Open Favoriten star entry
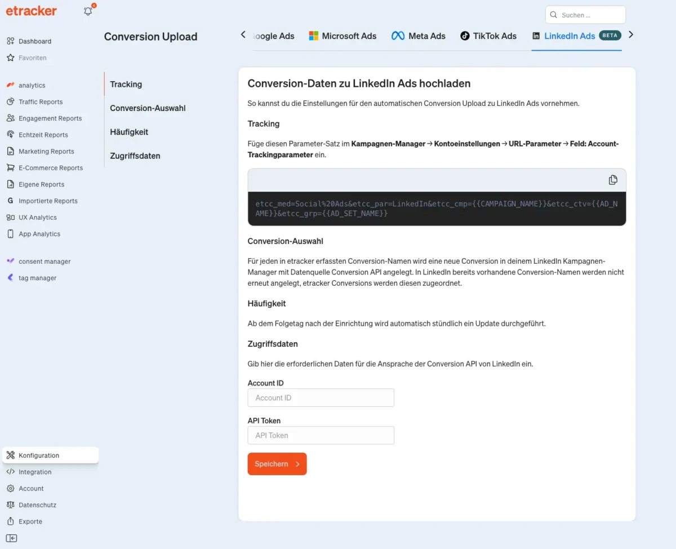 tap(32, 57)
